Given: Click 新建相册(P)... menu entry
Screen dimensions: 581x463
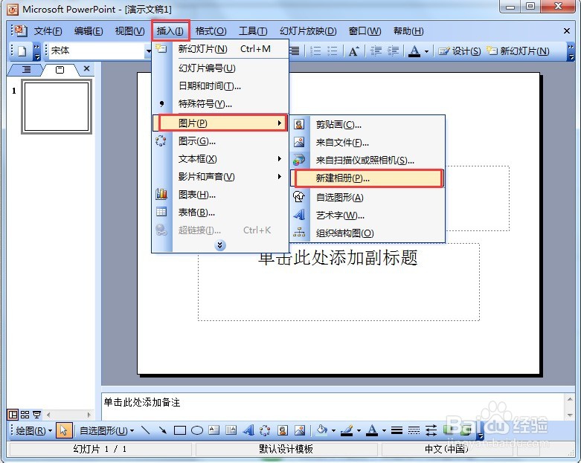Looking at the screenshot, I should (367, 178).
